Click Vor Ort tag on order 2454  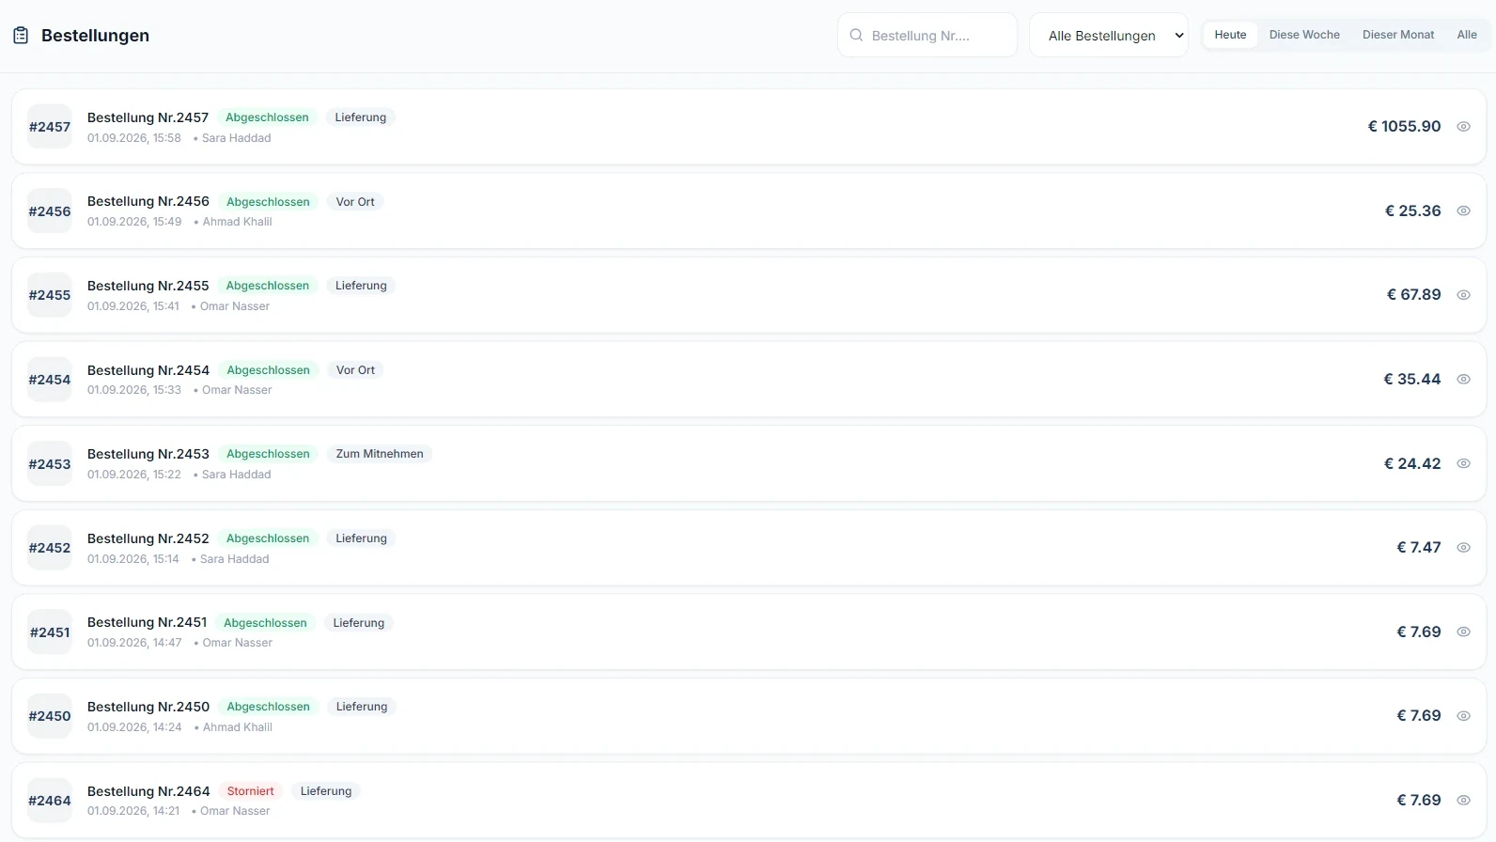tap(355, 370)
